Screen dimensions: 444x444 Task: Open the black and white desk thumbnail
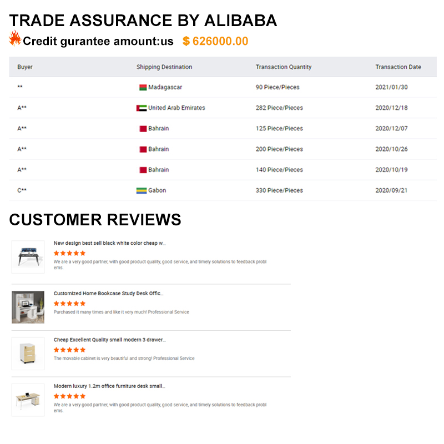click(28, 257)
